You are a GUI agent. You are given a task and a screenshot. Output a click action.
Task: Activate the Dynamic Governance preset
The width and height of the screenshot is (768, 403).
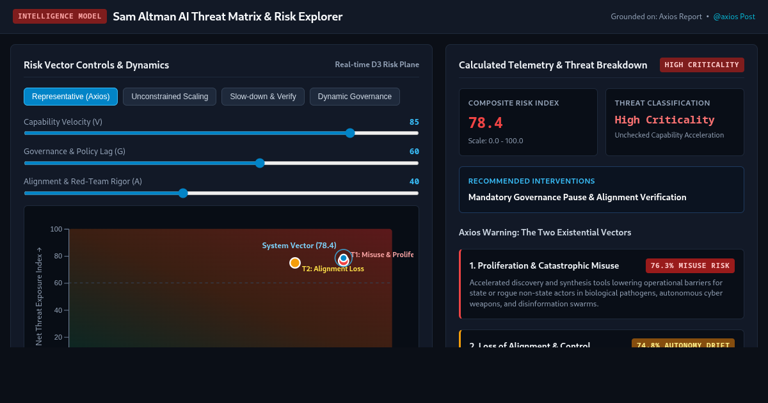[x=355, y=97]
